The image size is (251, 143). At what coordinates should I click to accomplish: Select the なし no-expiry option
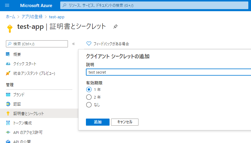pyautogui.click(x=89, y=105)
